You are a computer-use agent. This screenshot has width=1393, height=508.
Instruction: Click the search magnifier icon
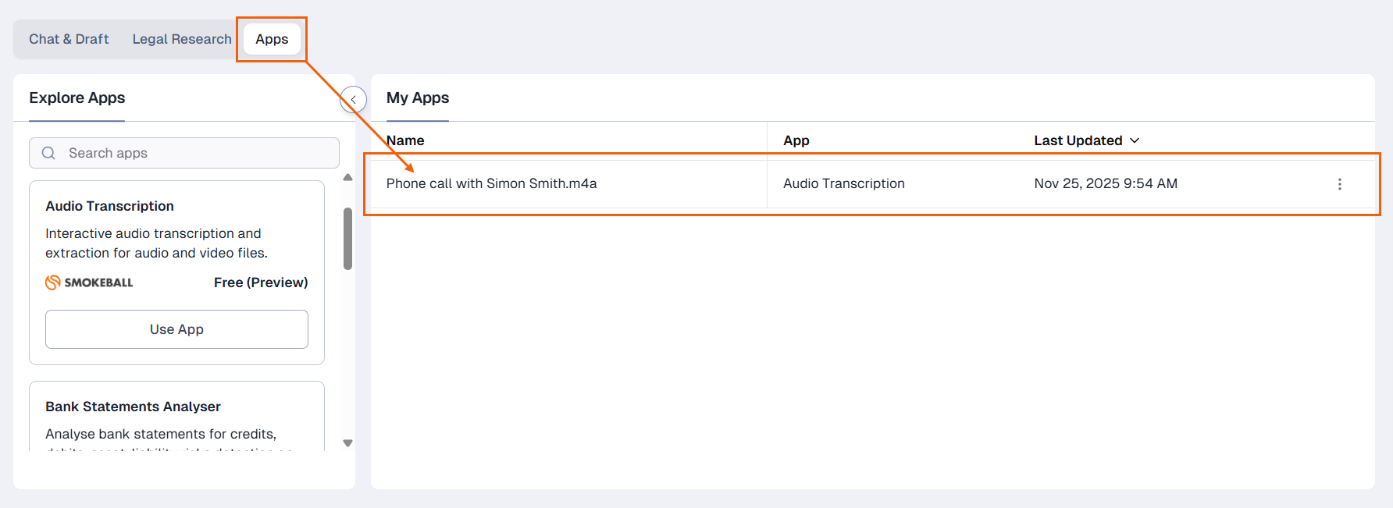tap(48, 153)
